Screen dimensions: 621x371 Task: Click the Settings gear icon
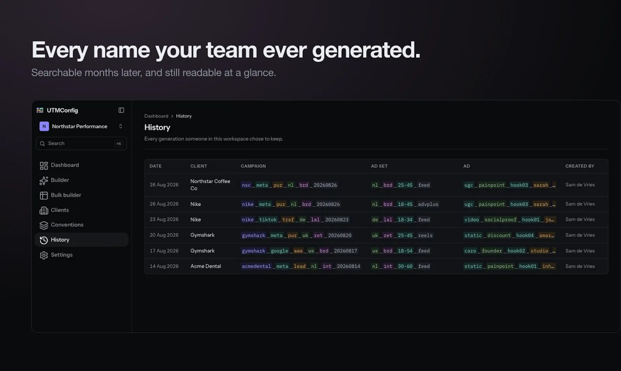[x=44, y=255]
